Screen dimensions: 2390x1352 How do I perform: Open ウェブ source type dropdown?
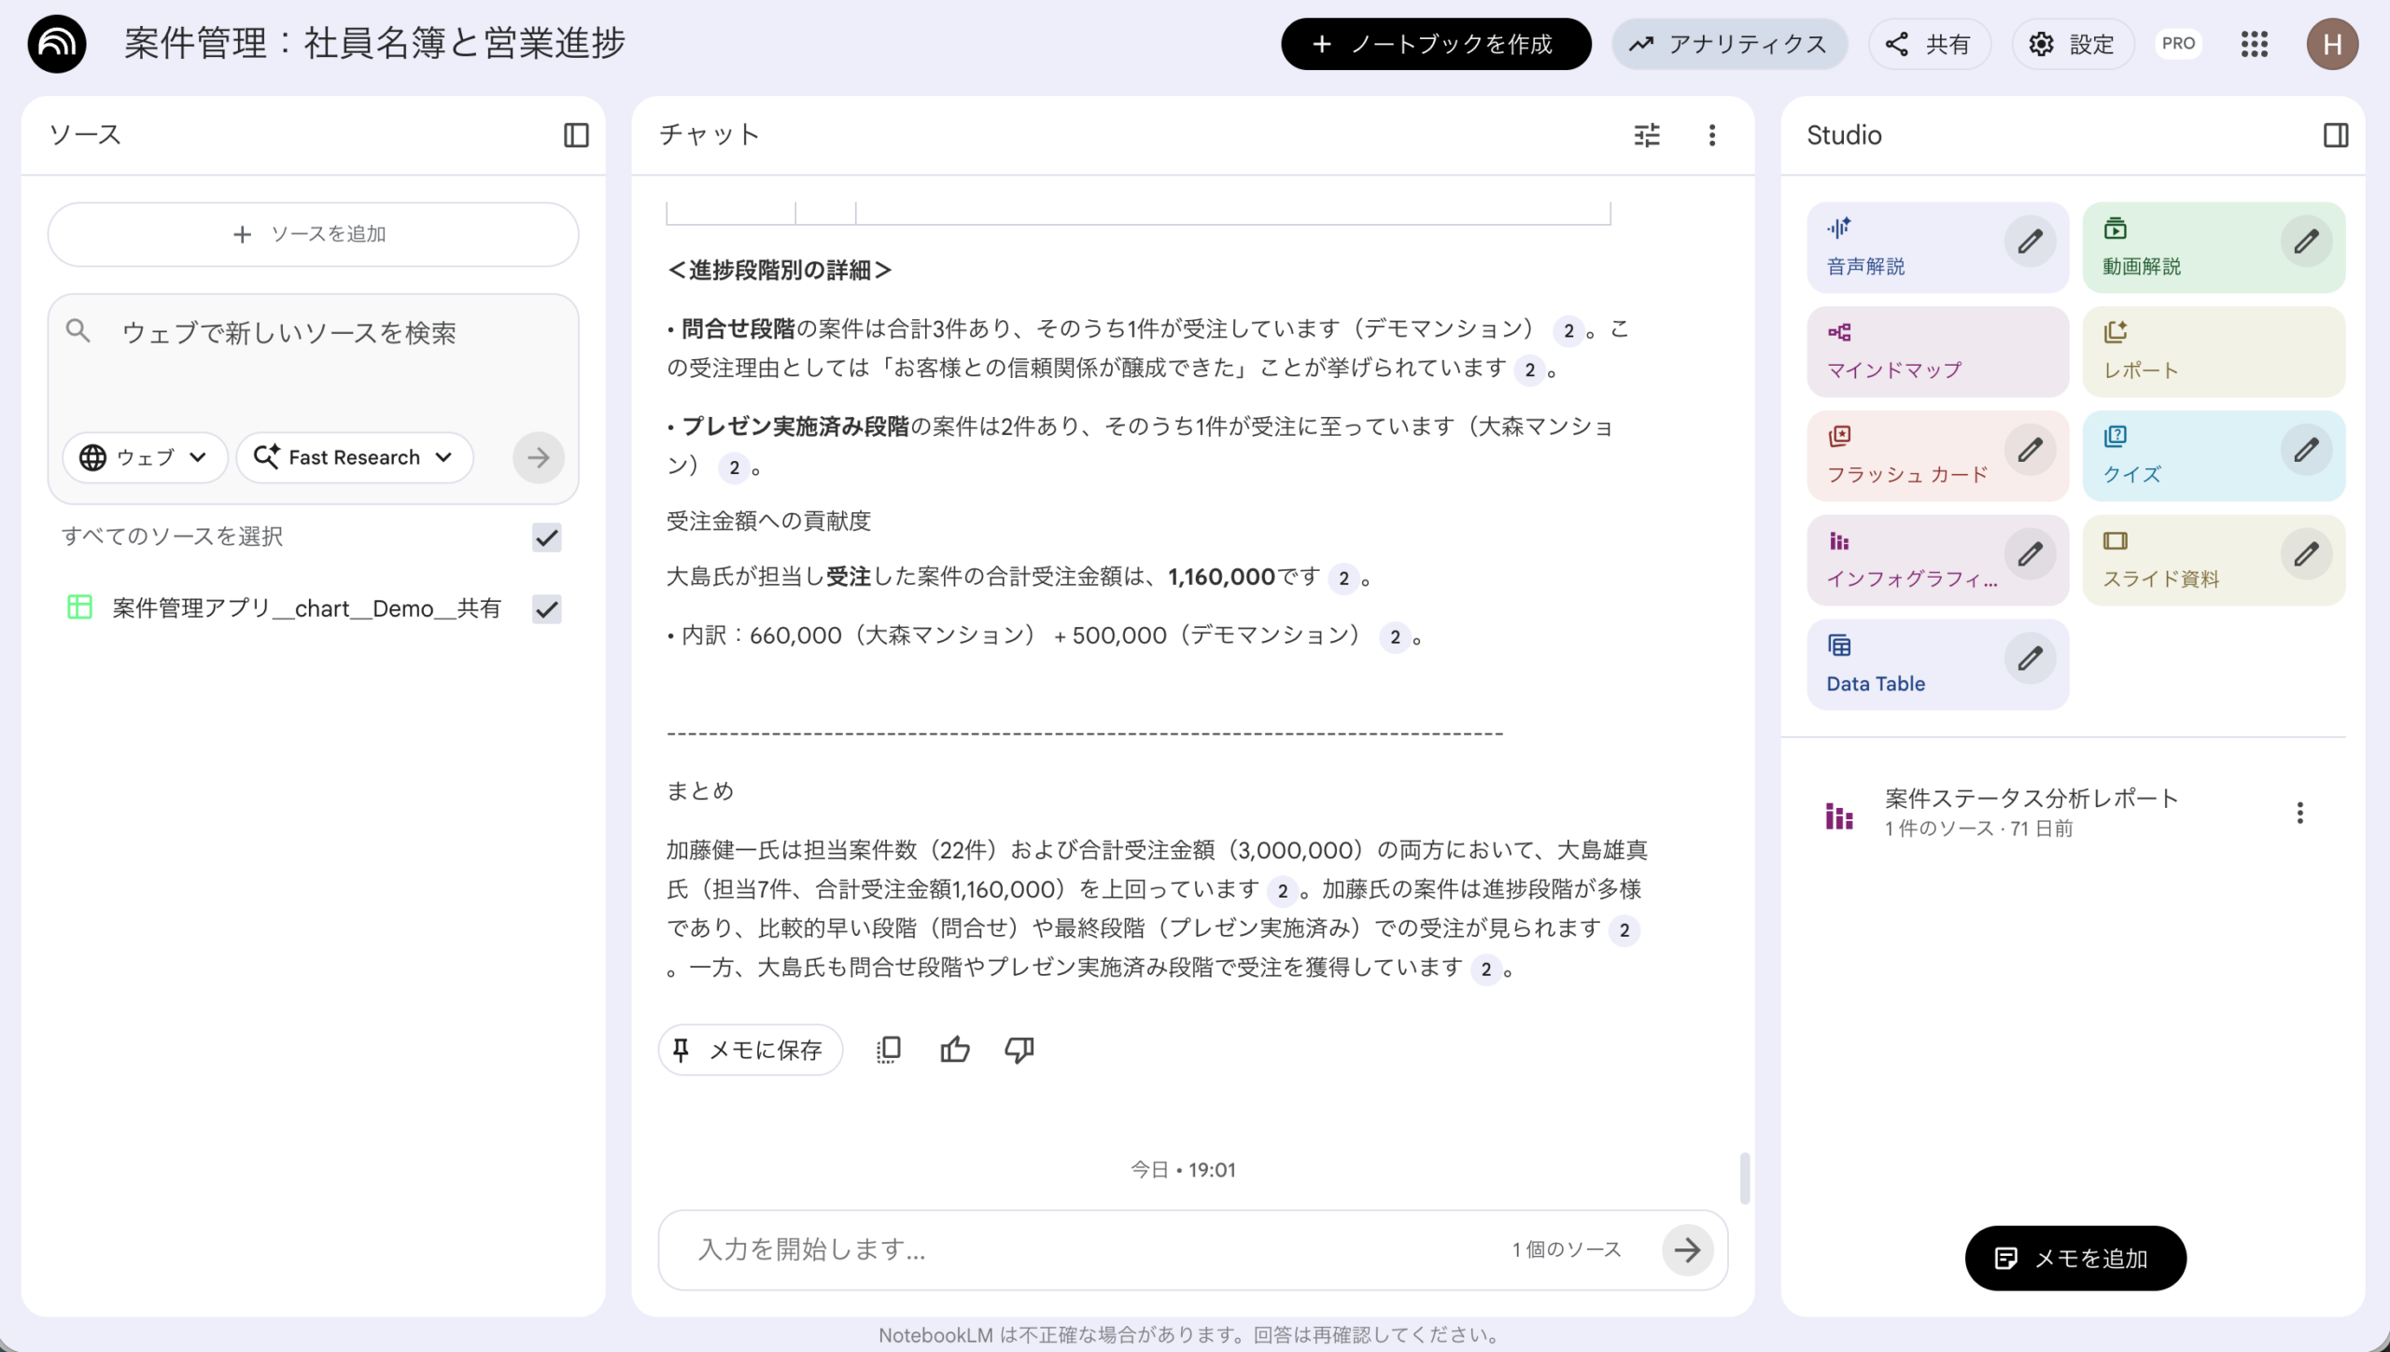(x=145, y=457)
